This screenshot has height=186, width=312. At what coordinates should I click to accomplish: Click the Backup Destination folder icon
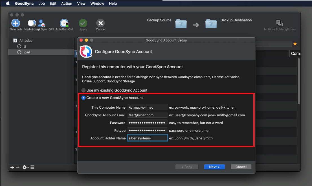(x=211, y=24)
